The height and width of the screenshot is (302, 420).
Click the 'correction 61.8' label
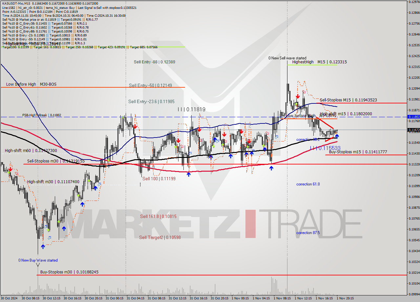(x=308, y=184)
